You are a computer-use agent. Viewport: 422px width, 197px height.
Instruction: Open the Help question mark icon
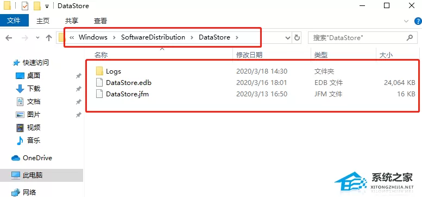click(418, 21)
